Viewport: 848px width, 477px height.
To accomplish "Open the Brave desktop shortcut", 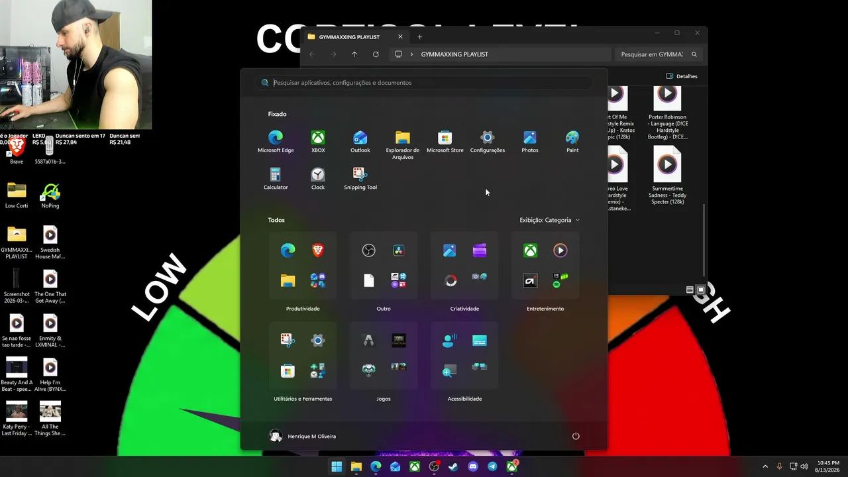I will click(x=17, y=151).
